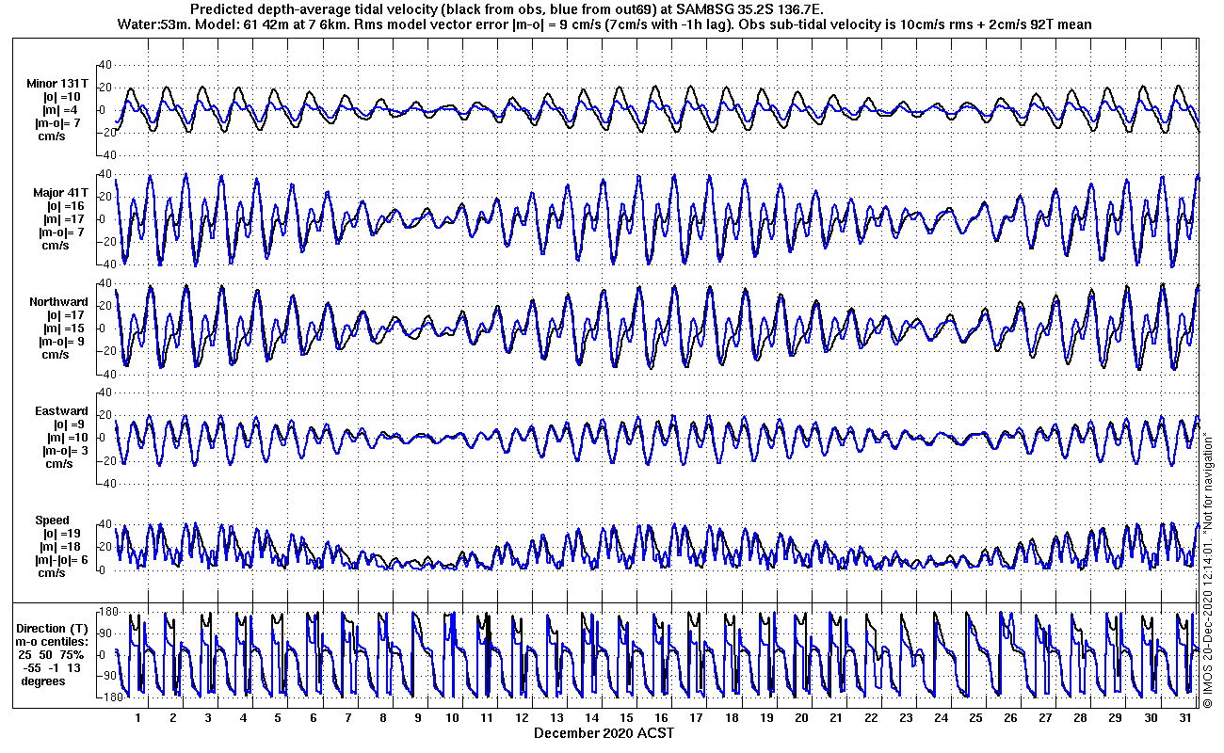Click the '|m-o|= 9' value under Northward
This screenshot has width=1224, height=753.
pyautogui.click(x=61, y=342)
